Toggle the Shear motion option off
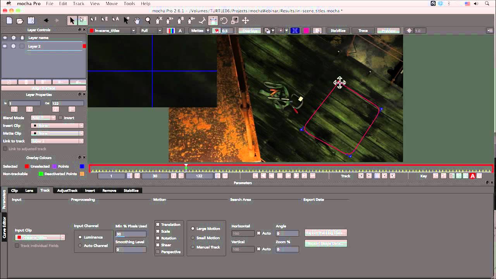This screenshot has width=496, height=279. (x=158, y=245)
